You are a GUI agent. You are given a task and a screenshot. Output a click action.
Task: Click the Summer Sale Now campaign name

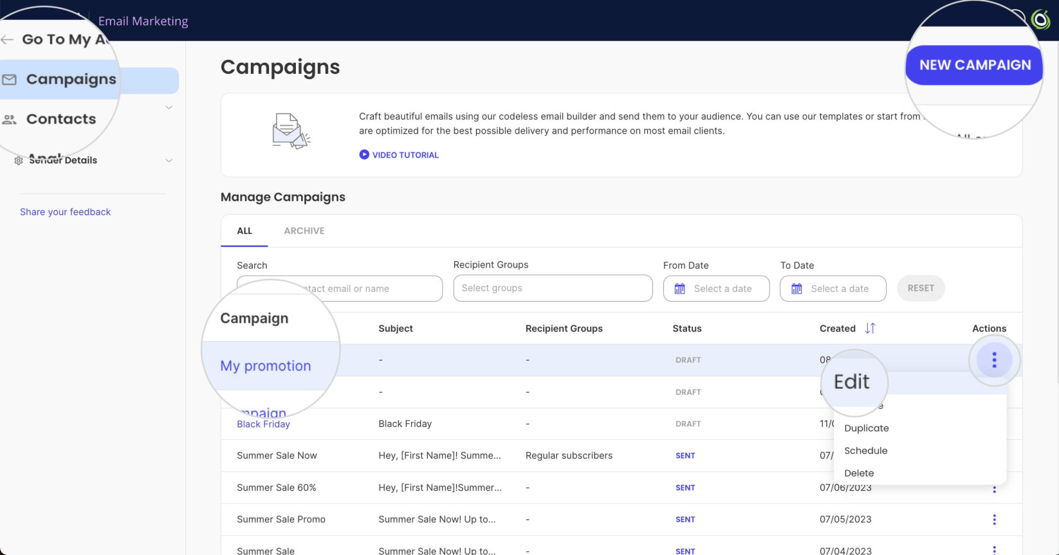point(277,455)
